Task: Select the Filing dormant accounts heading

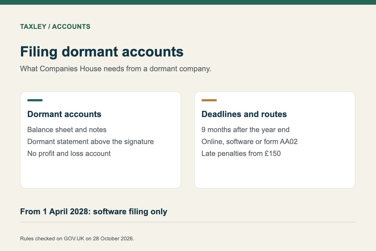Action: (x=102, y=52)
